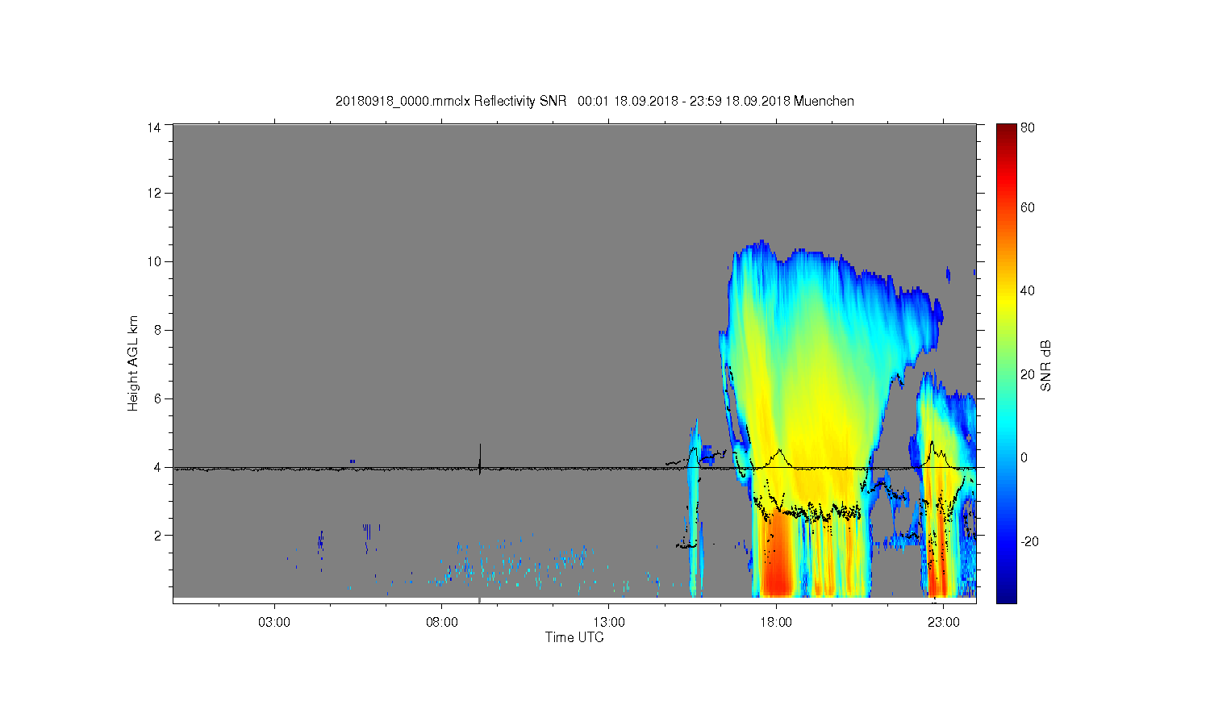Viewport: 1210px width, 726px height.
Task: Click the 80 dB colorbar tick label
Action: [1028, 127]
